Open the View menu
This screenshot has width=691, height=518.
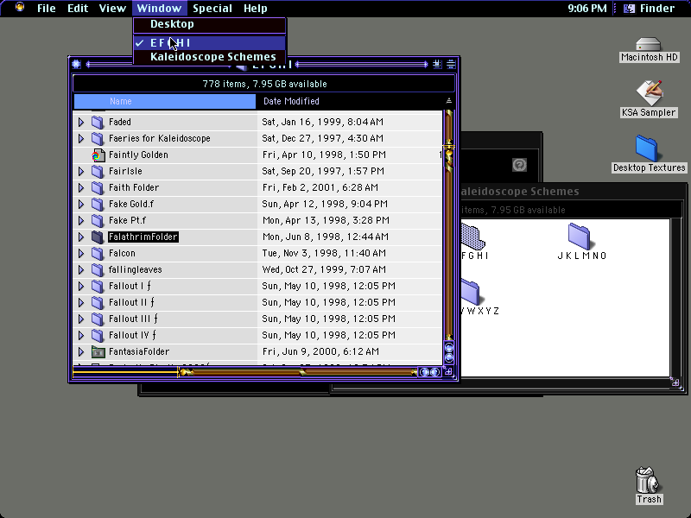click(112, 8)
